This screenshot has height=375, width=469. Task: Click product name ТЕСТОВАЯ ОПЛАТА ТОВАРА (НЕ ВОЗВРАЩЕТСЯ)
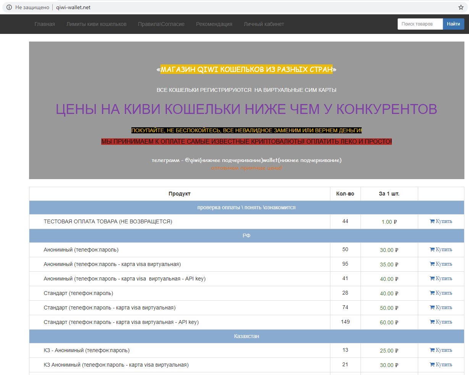pyautogui.click(x=108, y=221)
